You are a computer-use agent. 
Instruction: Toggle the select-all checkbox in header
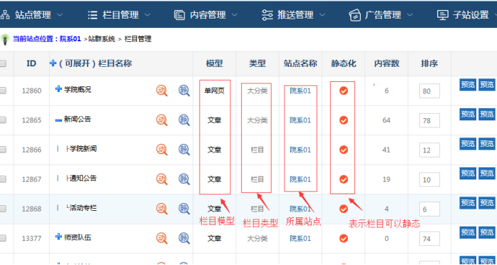click(3, 63)
